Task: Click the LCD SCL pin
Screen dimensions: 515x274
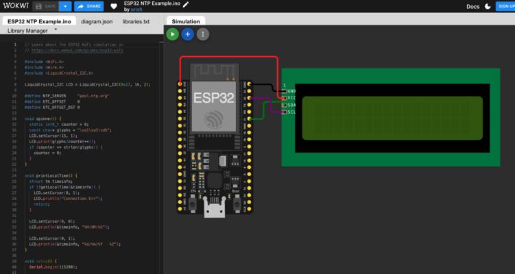Action: pos(285,112)
